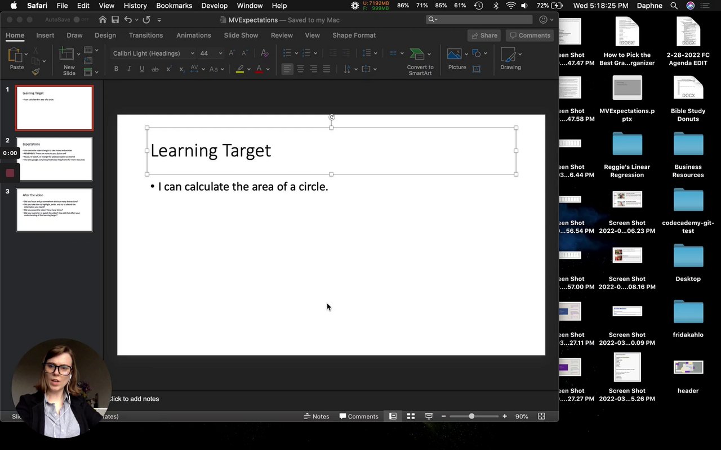Click the red font color swatch

tap(259, 69)
